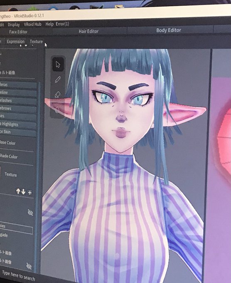The height and width of the screenshot is (283, 231).
Task: Open the Help menu
Action: point(49,24)
